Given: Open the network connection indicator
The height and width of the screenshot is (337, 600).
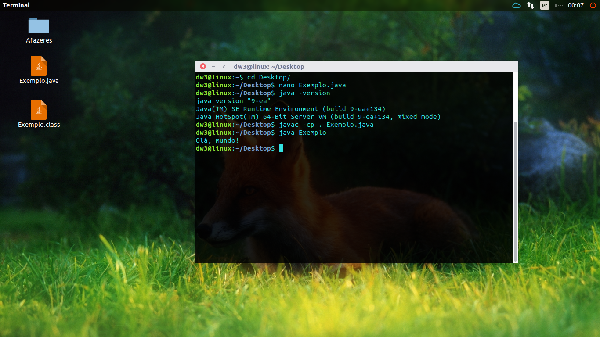Looking at the screenshot, I should click(531, 5).
